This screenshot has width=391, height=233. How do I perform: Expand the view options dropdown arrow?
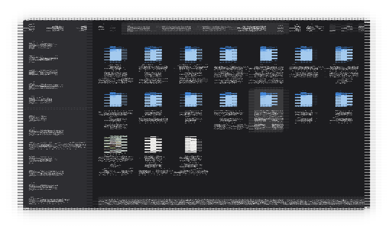(320, 28)
